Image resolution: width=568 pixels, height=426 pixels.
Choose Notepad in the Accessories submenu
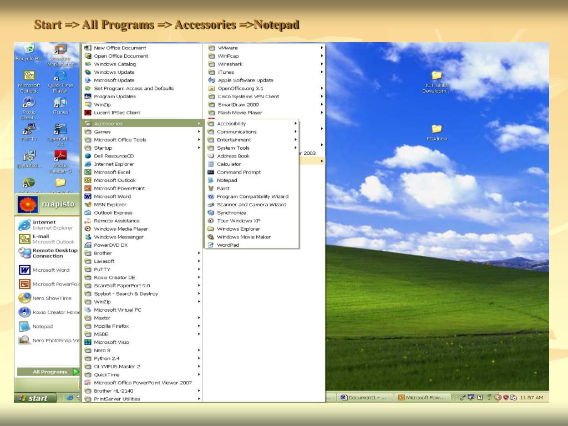(x=252, y=180)
